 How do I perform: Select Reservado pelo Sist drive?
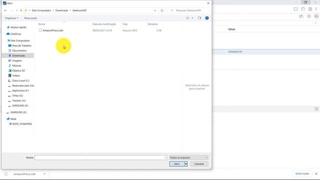tap(23, 85)
